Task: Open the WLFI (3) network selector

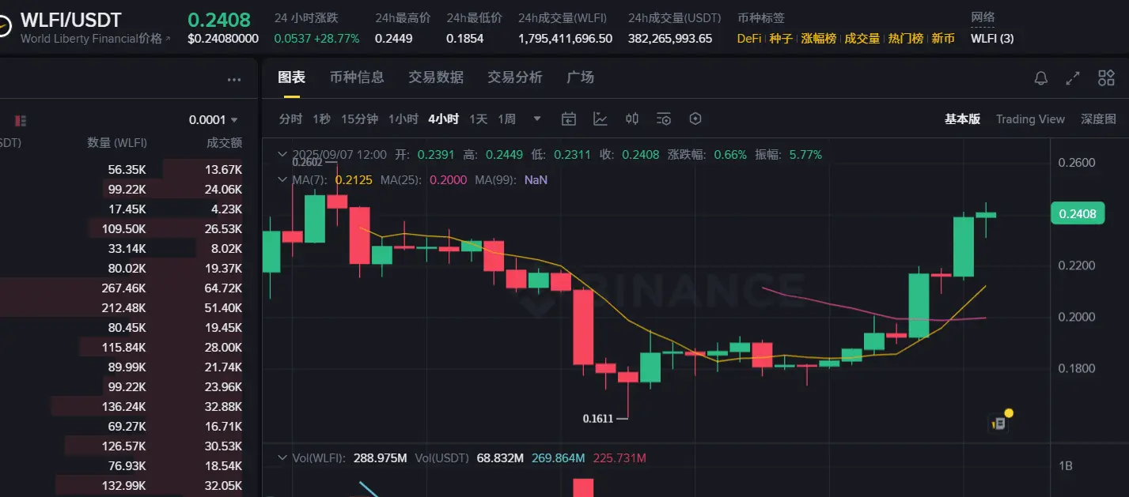Action: 992,38
